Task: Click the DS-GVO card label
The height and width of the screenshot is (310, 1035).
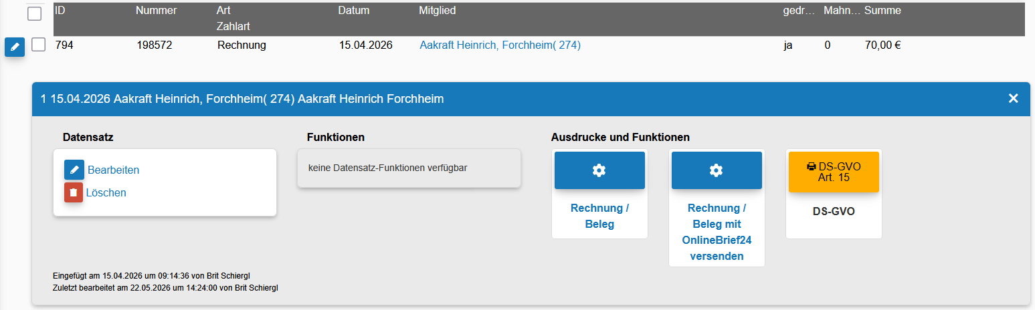Action: coord(834,211)
